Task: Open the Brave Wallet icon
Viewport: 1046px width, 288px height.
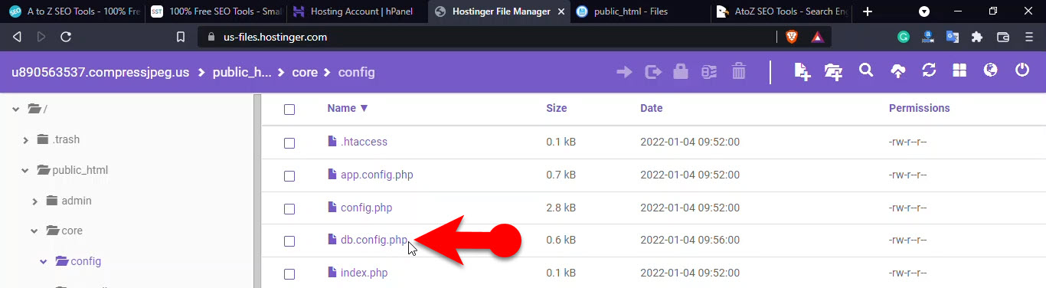Action: click(1002, 37)
